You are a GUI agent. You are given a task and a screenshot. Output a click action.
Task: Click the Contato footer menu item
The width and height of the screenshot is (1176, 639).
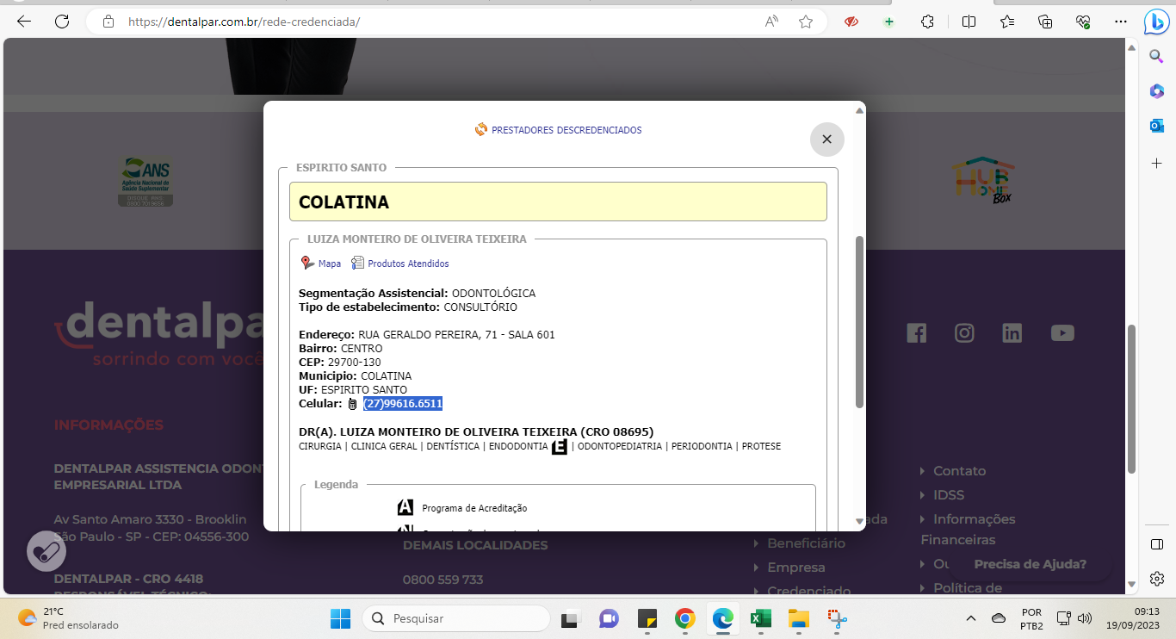coord(959,471)
